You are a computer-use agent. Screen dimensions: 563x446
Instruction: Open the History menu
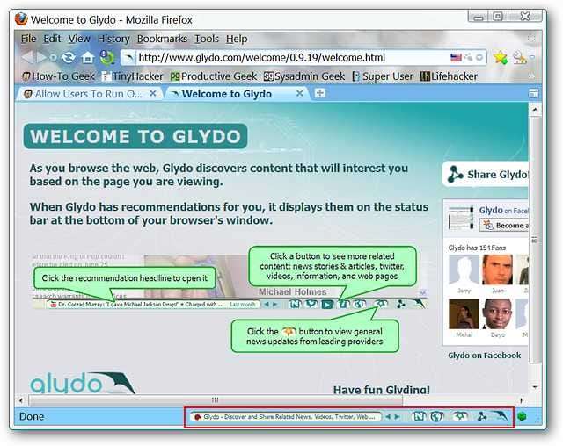pos(113,39)
